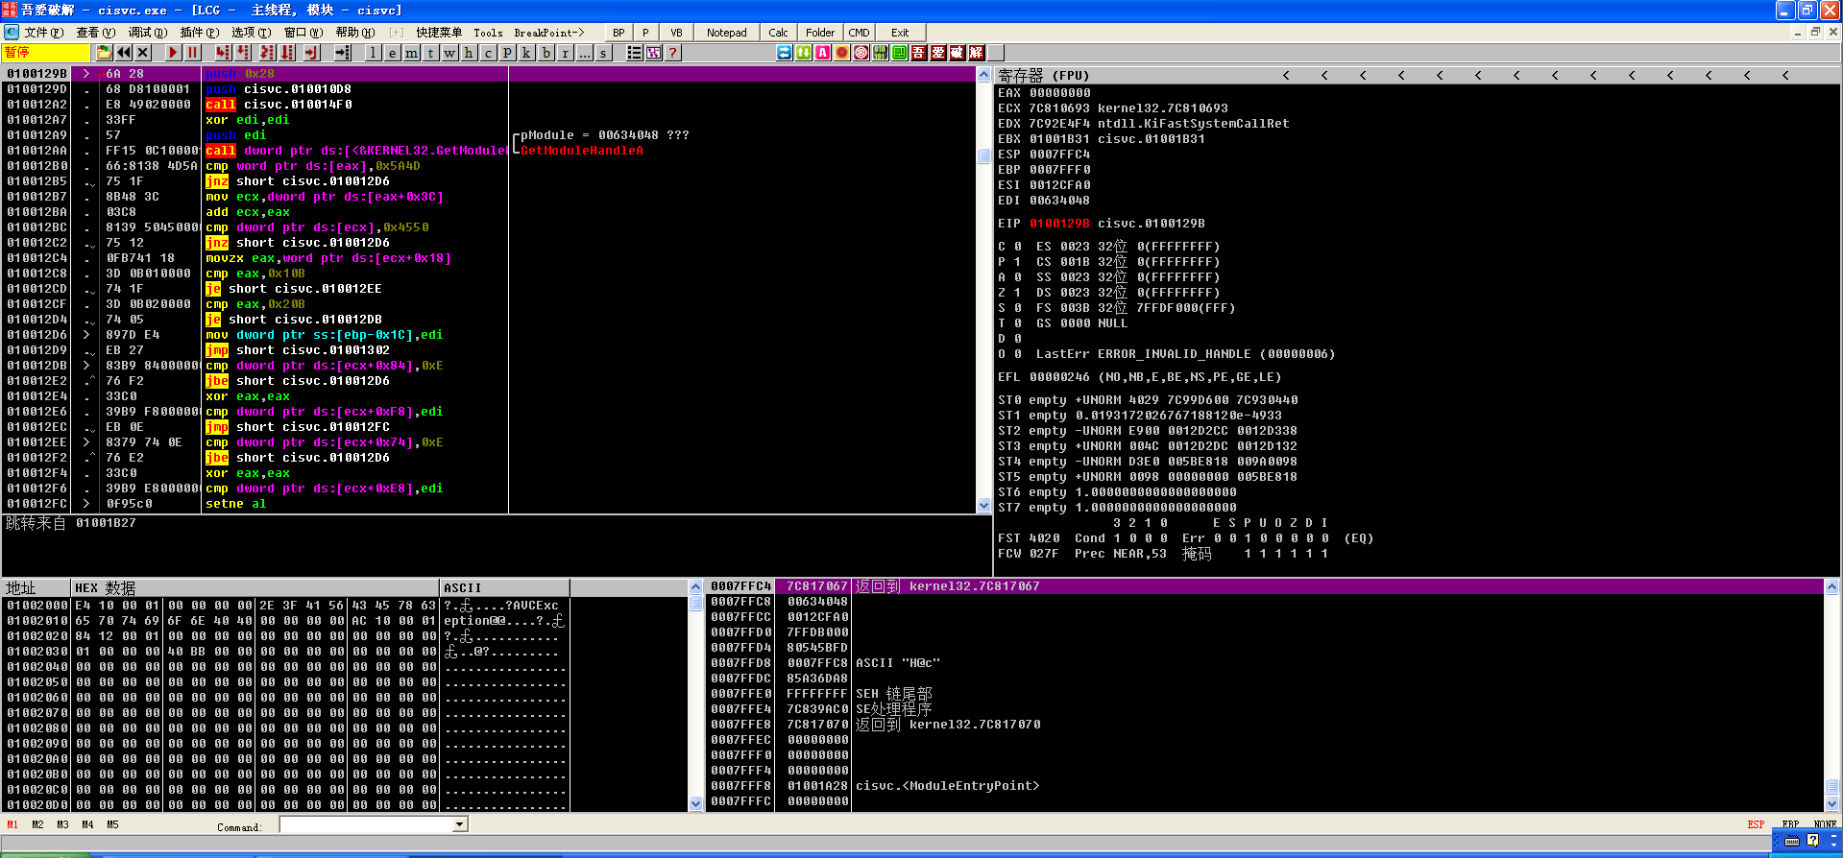Show Handles with 'h' button
Image resolution: width=1843 pixels, height=858 pixels.
pyautogui.click(x=469, y=53)
